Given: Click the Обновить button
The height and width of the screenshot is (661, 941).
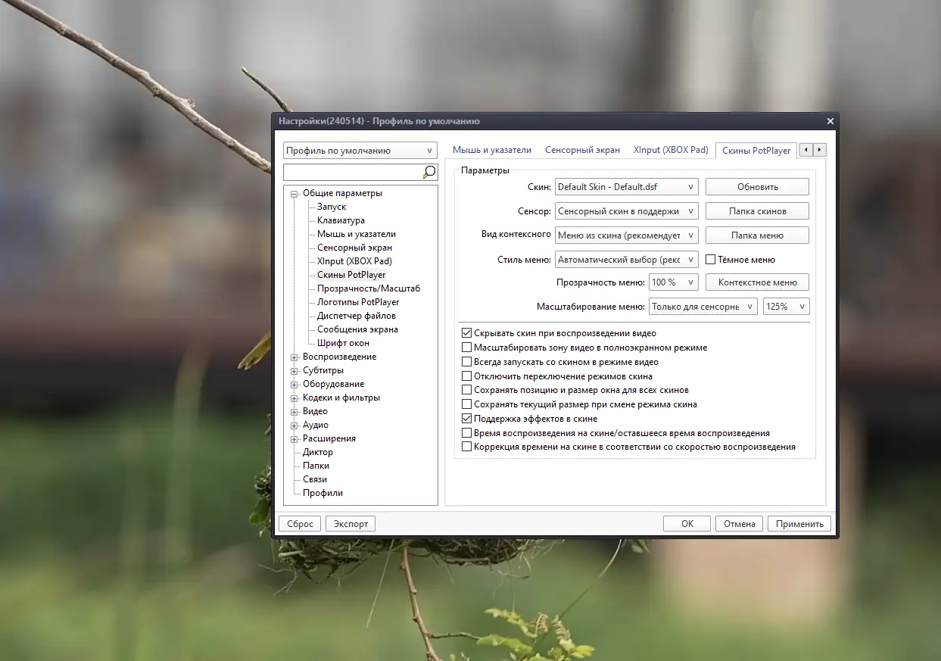Looking at the screenshot, I should click(757, 187).
